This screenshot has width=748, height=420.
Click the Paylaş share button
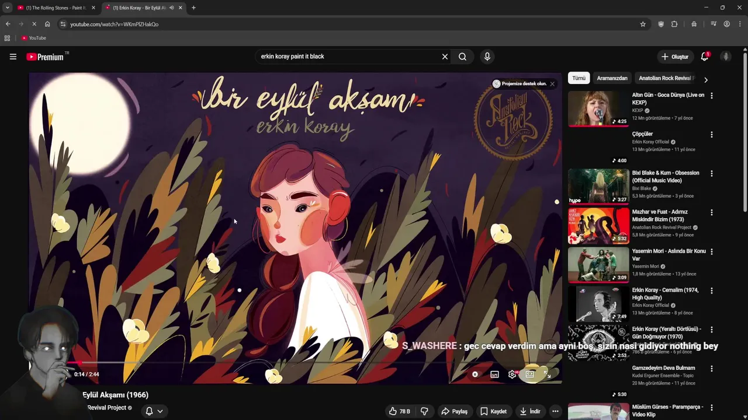point(455,411)
